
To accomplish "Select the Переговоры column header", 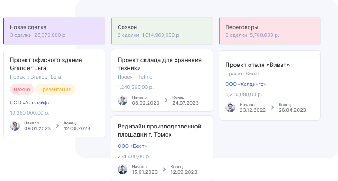I will click(270, 31).
